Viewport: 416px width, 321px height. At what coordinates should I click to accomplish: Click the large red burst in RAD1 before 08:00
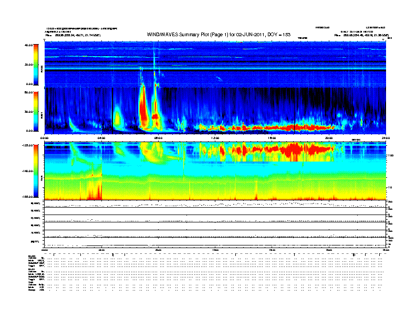143,109
